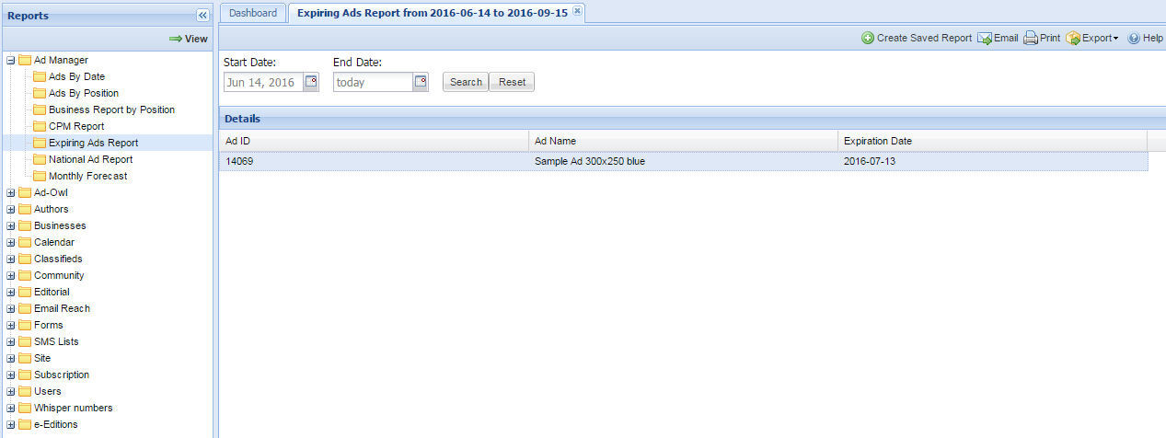
Task: Expand the Users folder
Action: coord(10,391)
